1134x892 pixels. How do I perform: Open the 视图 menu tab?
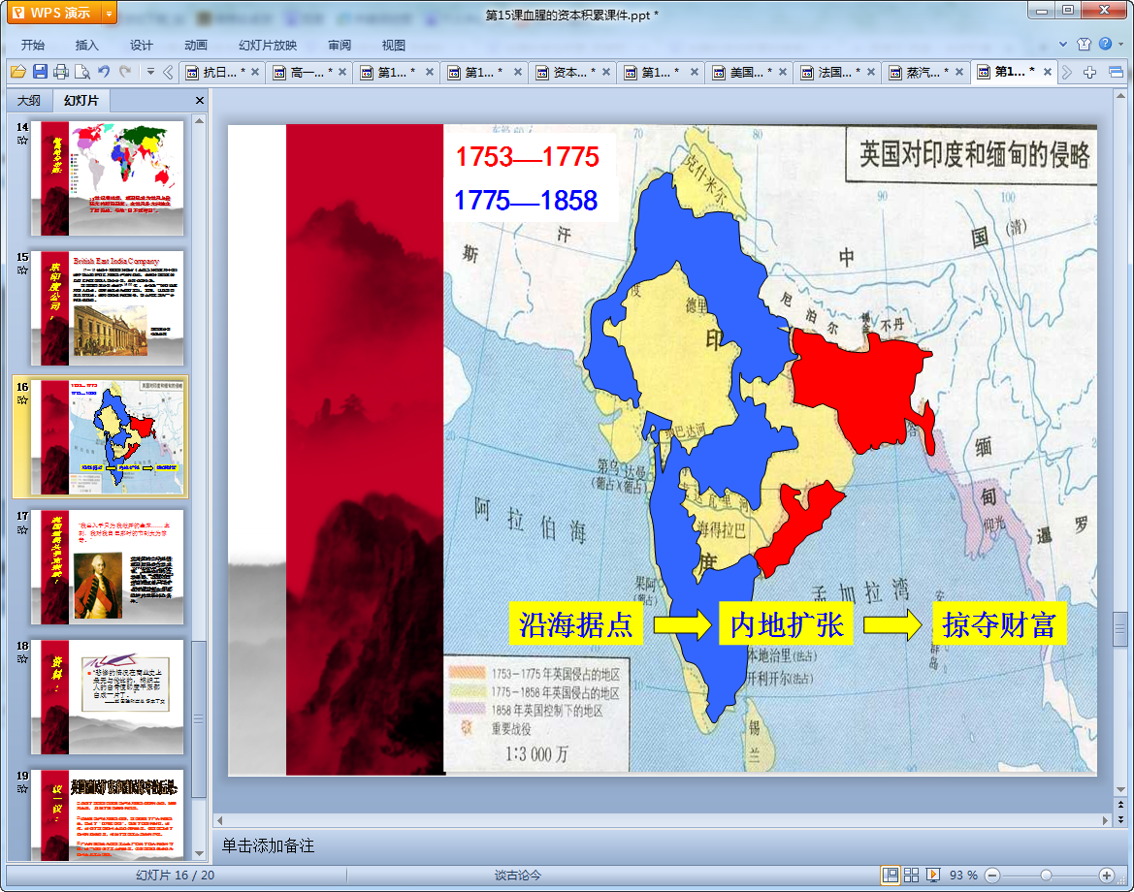[x=394, y=45]
